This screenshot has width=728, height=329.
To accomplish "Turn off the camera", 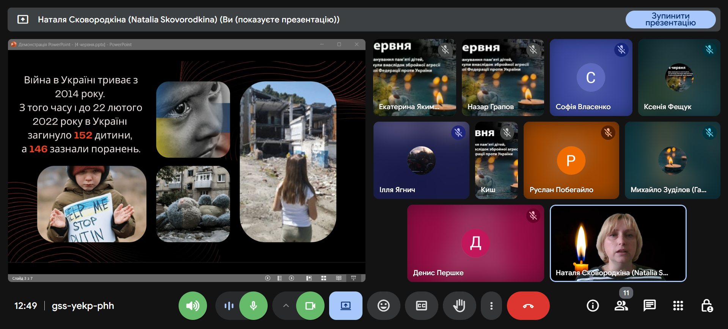I will click(310, 305).
